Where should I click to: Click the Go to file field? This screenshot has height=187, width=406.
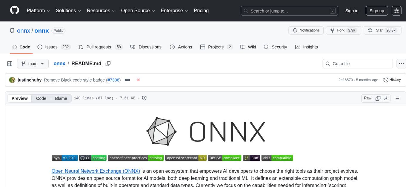click(357, 63)
